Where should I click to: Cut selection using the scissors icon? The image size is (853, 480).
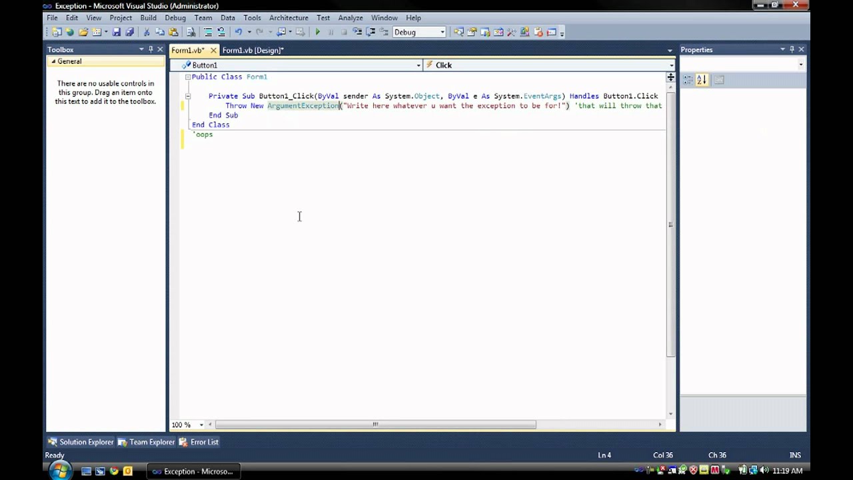pyautogui.click(x=147, y=32)
